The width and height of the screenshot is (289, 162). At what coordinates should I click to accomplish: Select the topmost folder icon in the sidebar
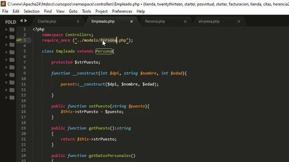(12, 30)
